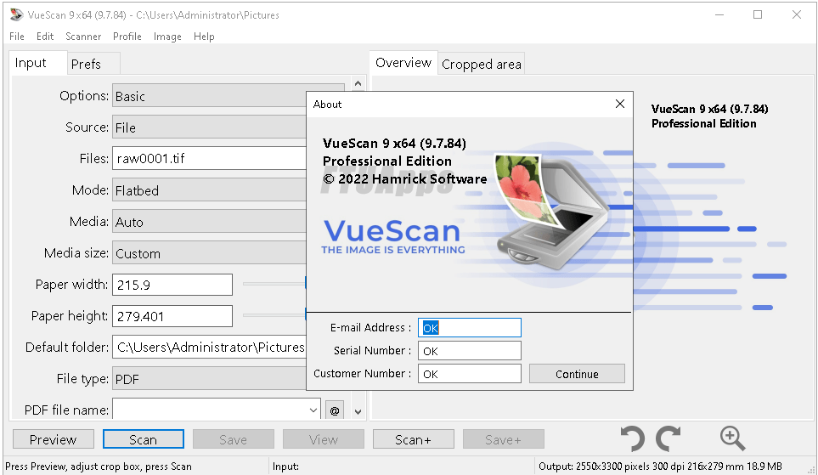
Task: Click the zoom in magnifier icon
Action: pos(732,438)
